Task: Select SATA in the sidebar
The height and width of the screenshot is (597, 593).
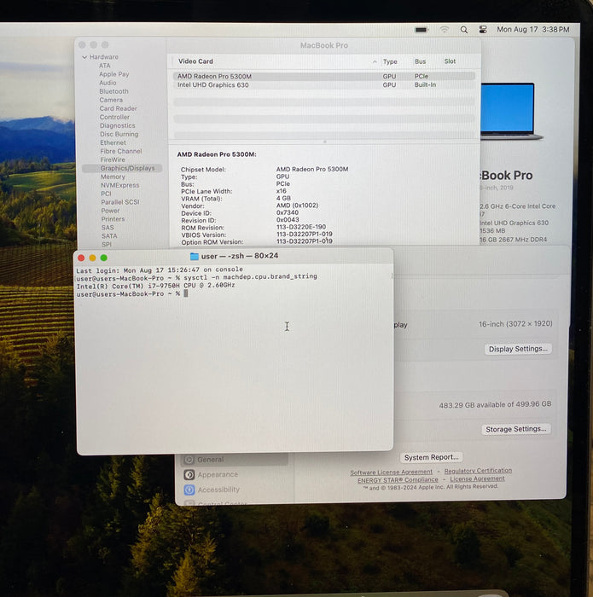Action: pyautogui.click(x=109, y=235)
